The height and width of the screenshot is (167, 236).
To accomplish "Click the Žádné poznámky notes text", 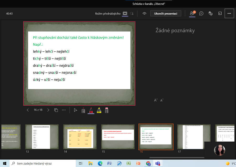I will [x=175, y=30].
